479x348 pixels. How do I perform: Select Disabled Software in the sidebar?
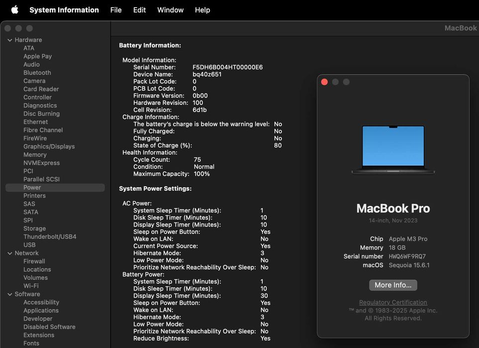click(x=49, y=327)
